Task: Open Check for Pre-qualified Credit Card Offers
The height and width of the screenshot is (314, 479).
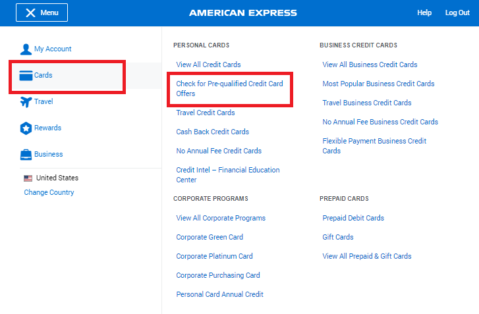Action: point(229,88)
